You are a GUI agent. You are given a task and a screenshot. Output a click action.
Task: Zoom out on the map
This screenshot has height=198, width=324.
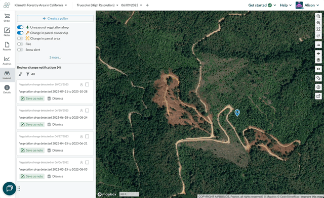click(x=318, y=23)
